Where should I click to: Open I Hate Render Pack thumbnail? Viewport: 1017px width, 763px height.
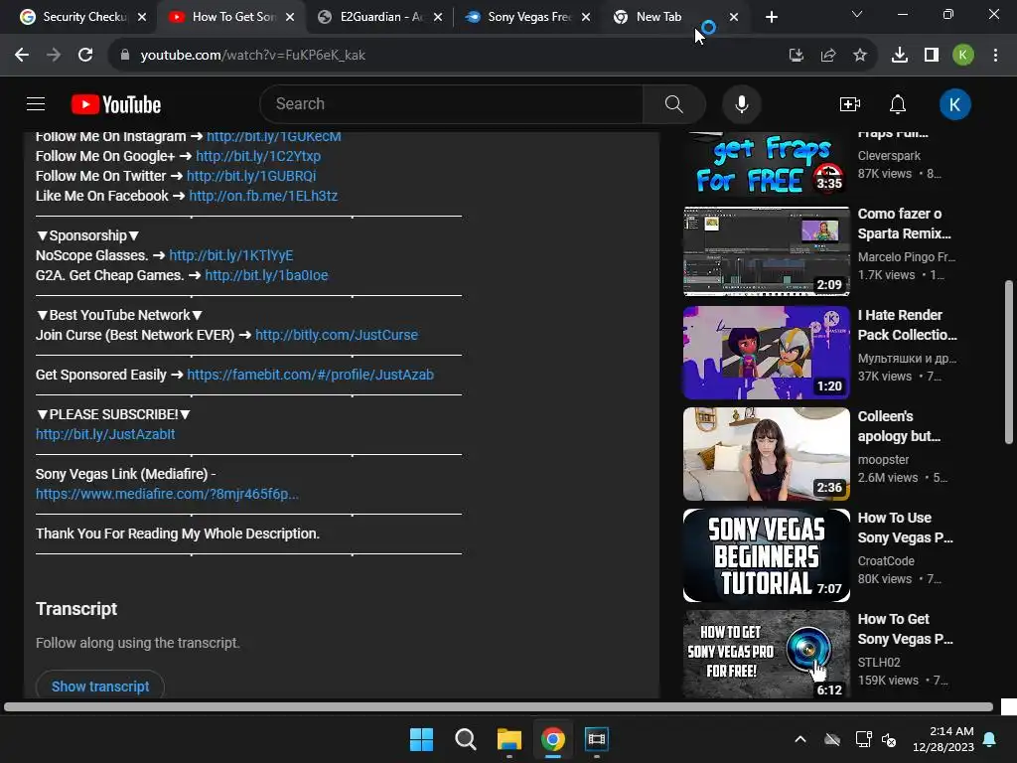[767, 353]
